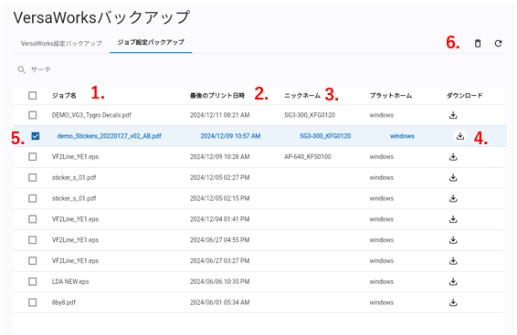Viewport: 517px width, 335px height.
Task: Download the selected demo_Stickers job backup
Action: 460,136
